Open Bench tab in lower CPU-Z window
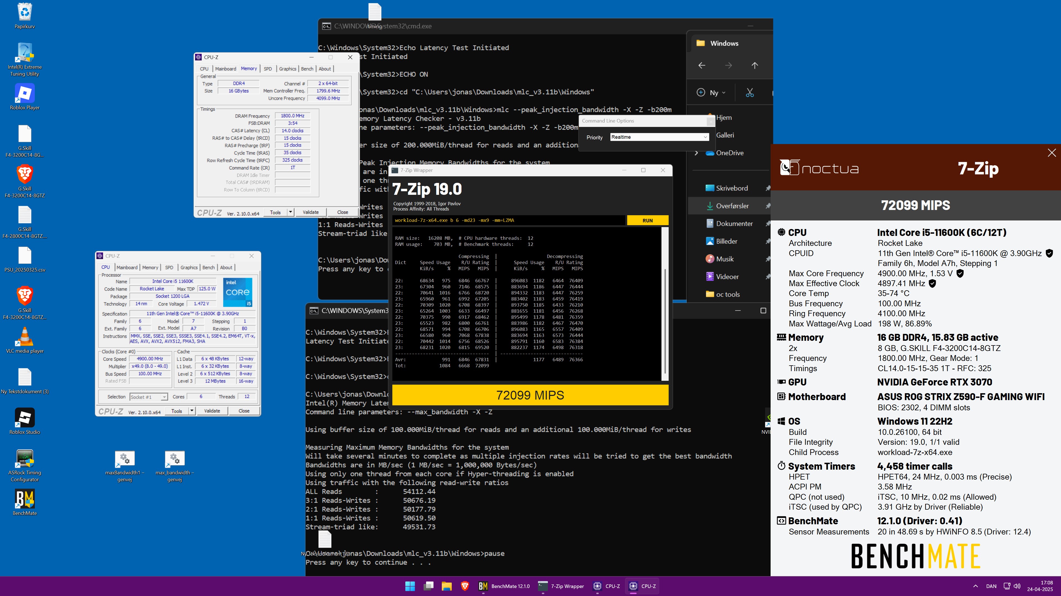 tap(208, 267)
